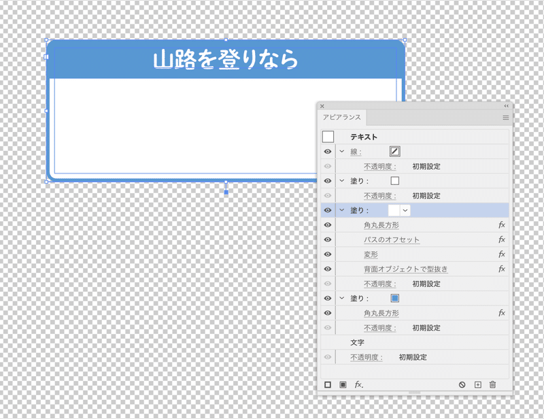Collapse the 線 stroke row chevron

342,152
